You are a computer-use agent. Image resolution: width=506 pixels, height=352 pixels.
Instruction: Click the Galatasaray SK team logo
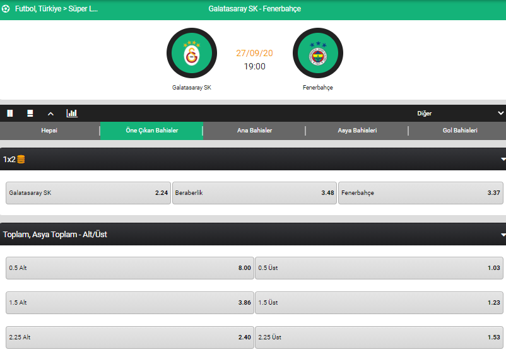coord(192,53)
